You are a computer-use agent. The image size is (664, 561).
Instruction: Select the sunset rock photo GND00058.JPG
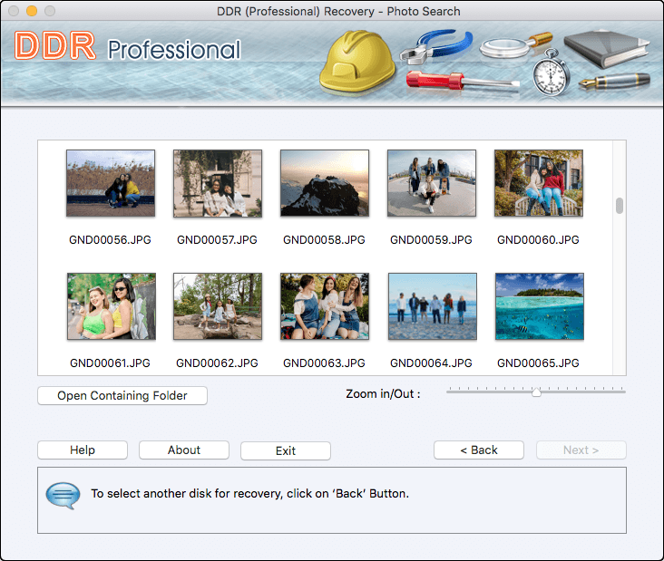(x=325, y=183)
